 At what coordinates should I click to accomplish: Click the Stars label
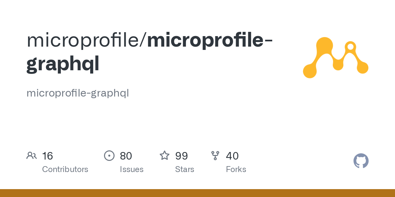tap(185, 169)
